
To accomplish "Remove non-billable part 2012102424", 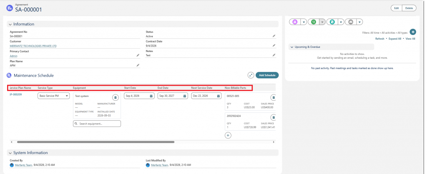I will pyautogui.click(x=274, y=117).
